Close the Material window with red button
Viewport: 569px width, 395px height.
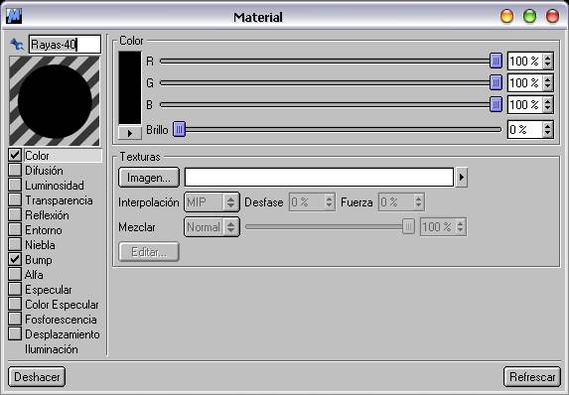point(552,16)
